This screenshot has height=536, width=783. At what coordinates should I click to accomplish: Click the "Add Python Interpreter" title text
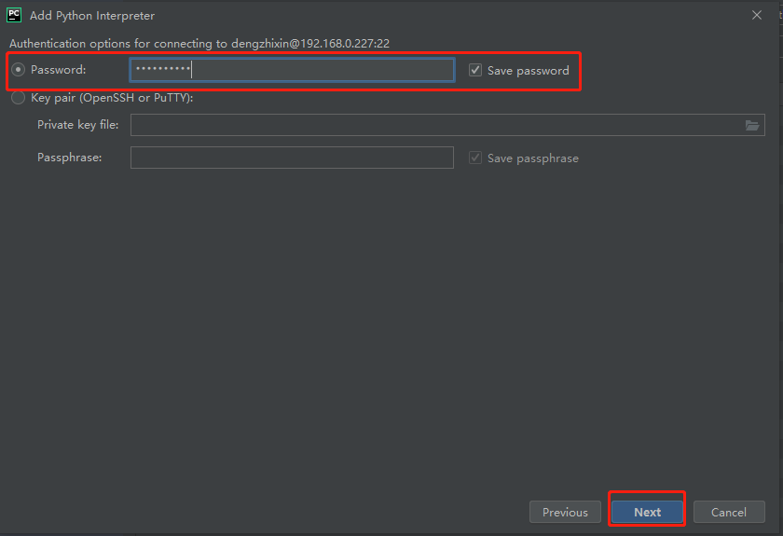coord(92,16)
